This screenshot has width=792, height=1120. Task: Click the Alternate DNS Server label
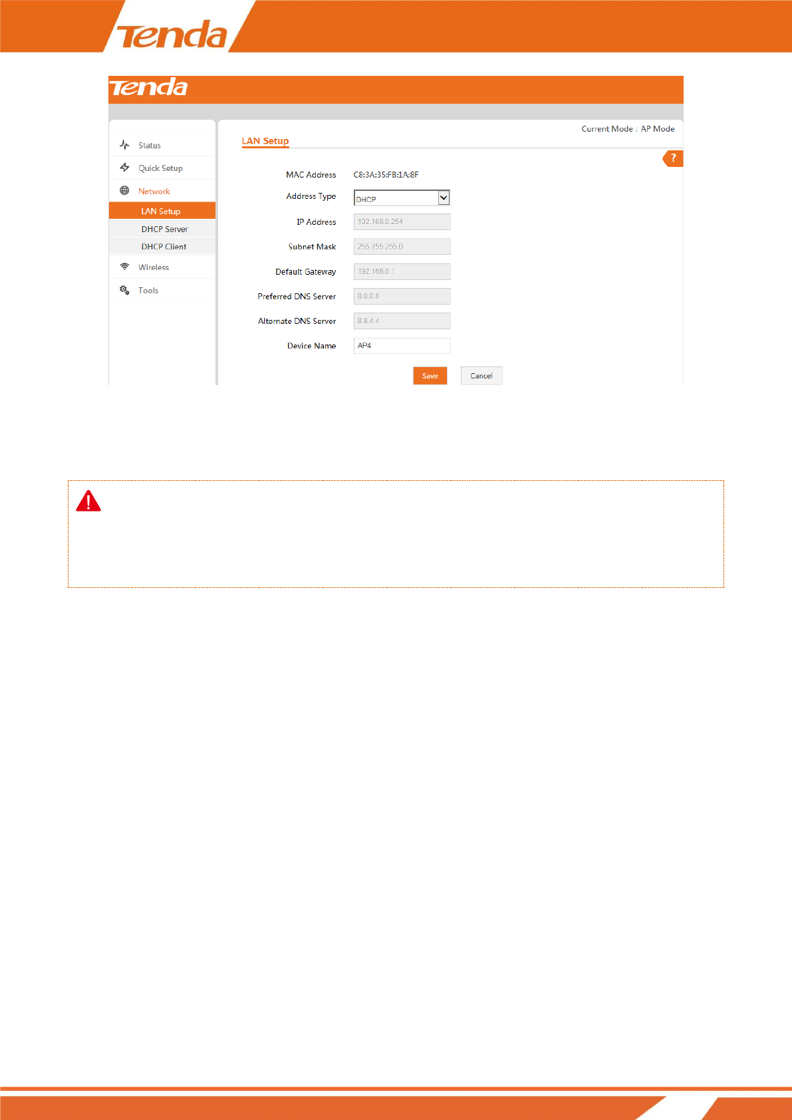(x=297, y=321)
